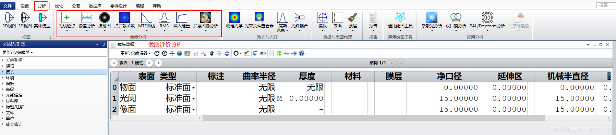
Task: Launch 物理光学 physical optics propagation
Action: pos(234,20)
